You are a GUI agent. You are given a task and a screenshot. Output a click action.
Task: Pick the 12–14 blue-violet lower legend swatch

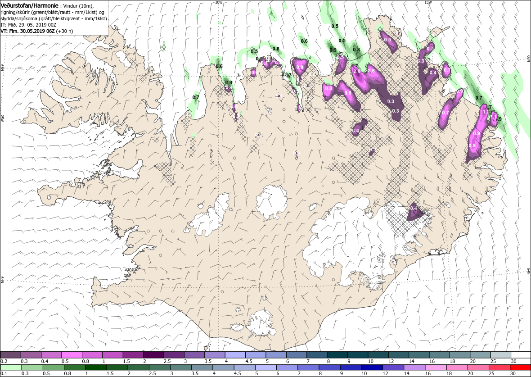click(393, 368)
